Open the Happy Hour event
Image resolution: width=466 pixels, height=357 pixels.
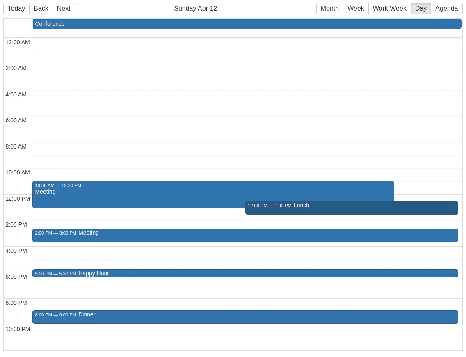coord(245,273)
